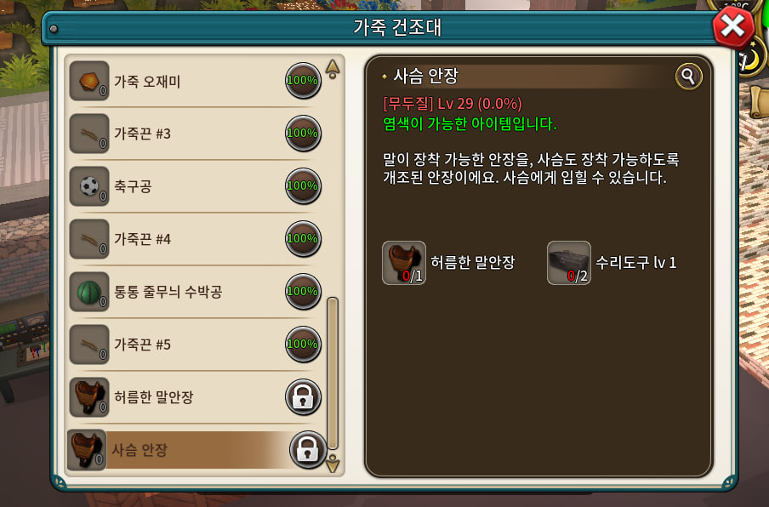This screenshot has width=769, height=507.
Task: Click the 수리도구 lv 1 ingredient label
Action: click(635, 263)
